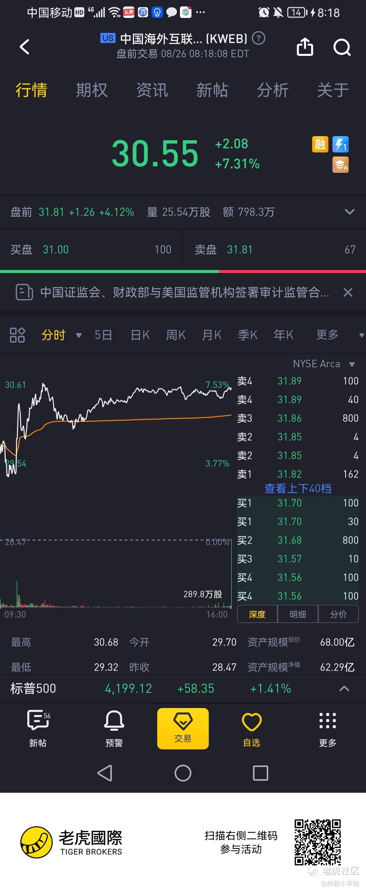Tap the question mark help icon beside KWEB

(x=258, y=38)
